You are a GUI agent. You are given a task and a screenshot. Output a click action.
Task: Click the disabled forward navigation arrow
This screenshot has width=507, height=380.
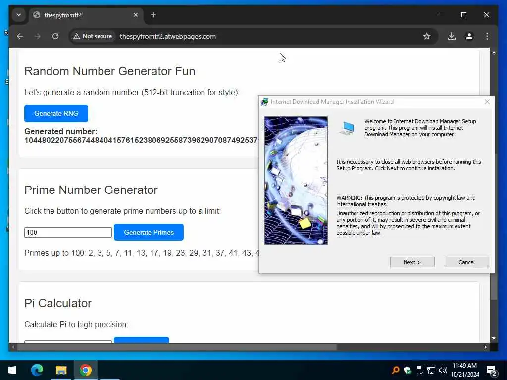(38, 36)
